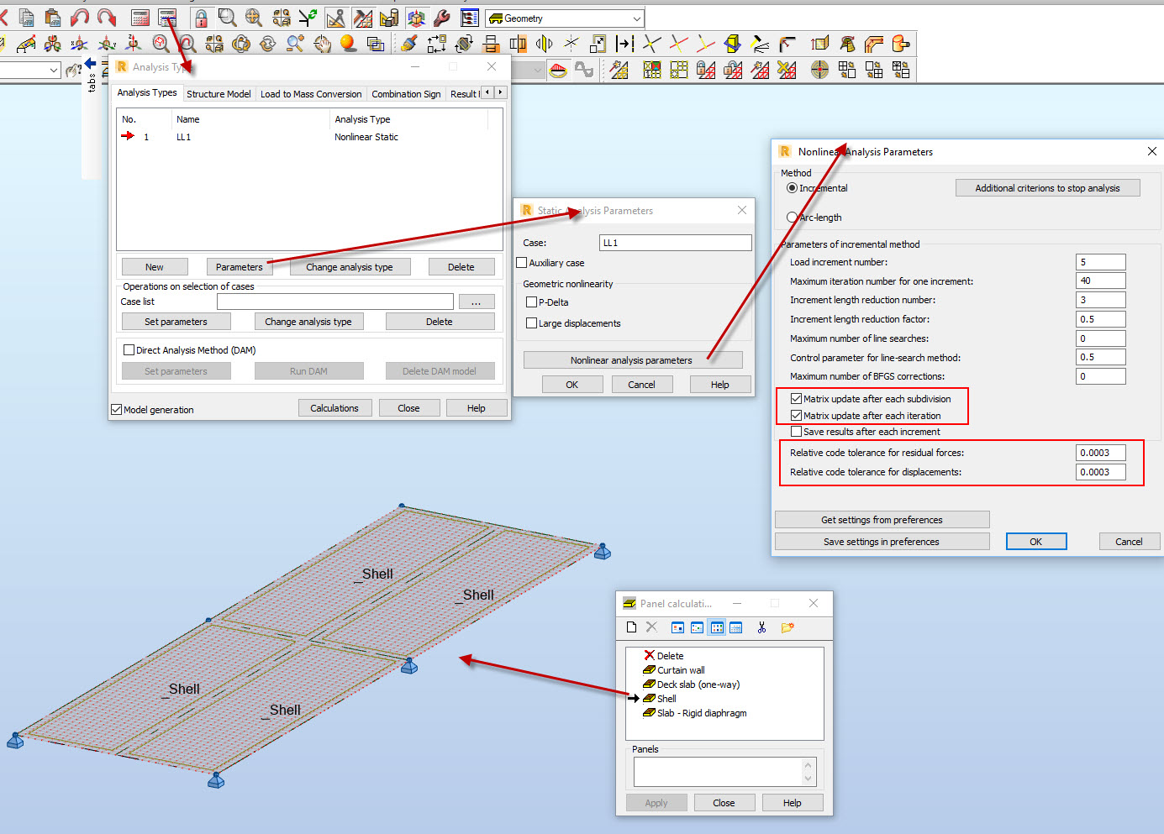1164x834 pixels.
Task: Click the new blank page icon in Panel dialog
Action: coord(632,627)
